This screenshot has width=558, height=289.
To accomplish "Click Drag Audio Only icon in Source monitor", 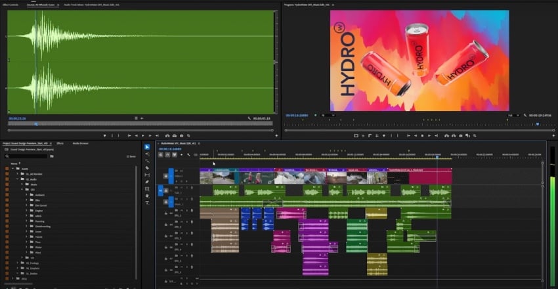I will (x=142, y=118).
